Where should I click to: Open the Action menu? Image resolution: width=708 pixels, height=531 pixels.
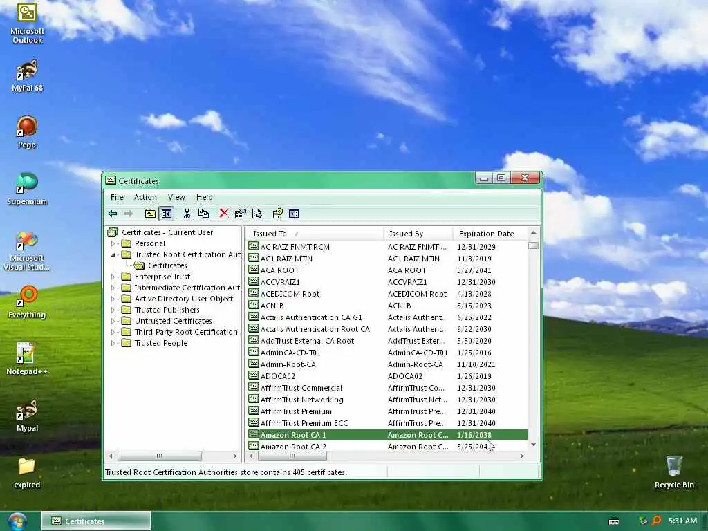145,197
